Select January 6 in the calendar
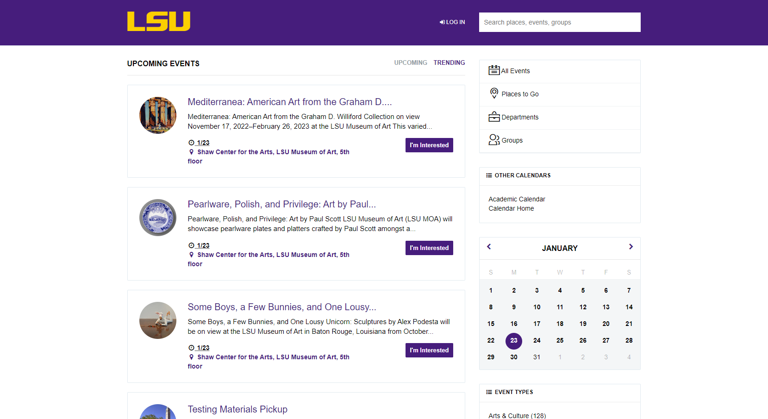Viewport: 768px width, 419px height. [606, 290]
